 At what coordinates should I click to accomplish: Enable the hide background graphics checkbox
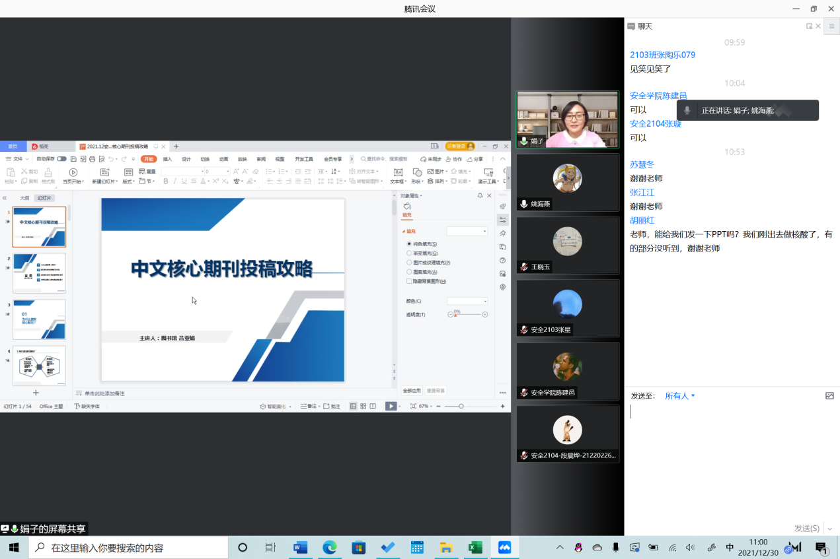click(409, 281)
